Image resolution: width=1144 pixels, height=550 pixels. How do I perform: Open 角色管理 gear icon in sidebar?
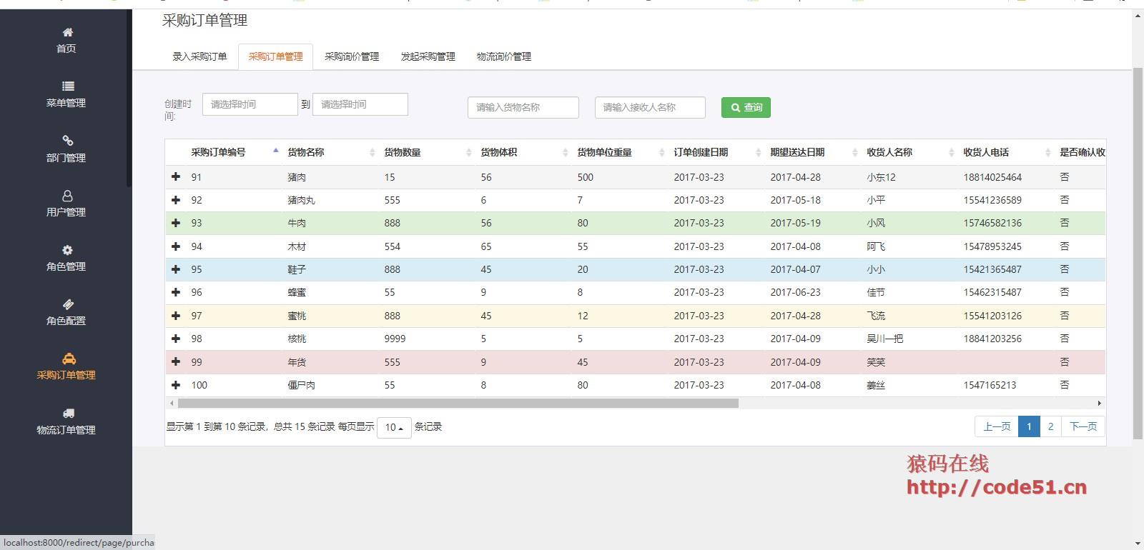click(67, 250)
